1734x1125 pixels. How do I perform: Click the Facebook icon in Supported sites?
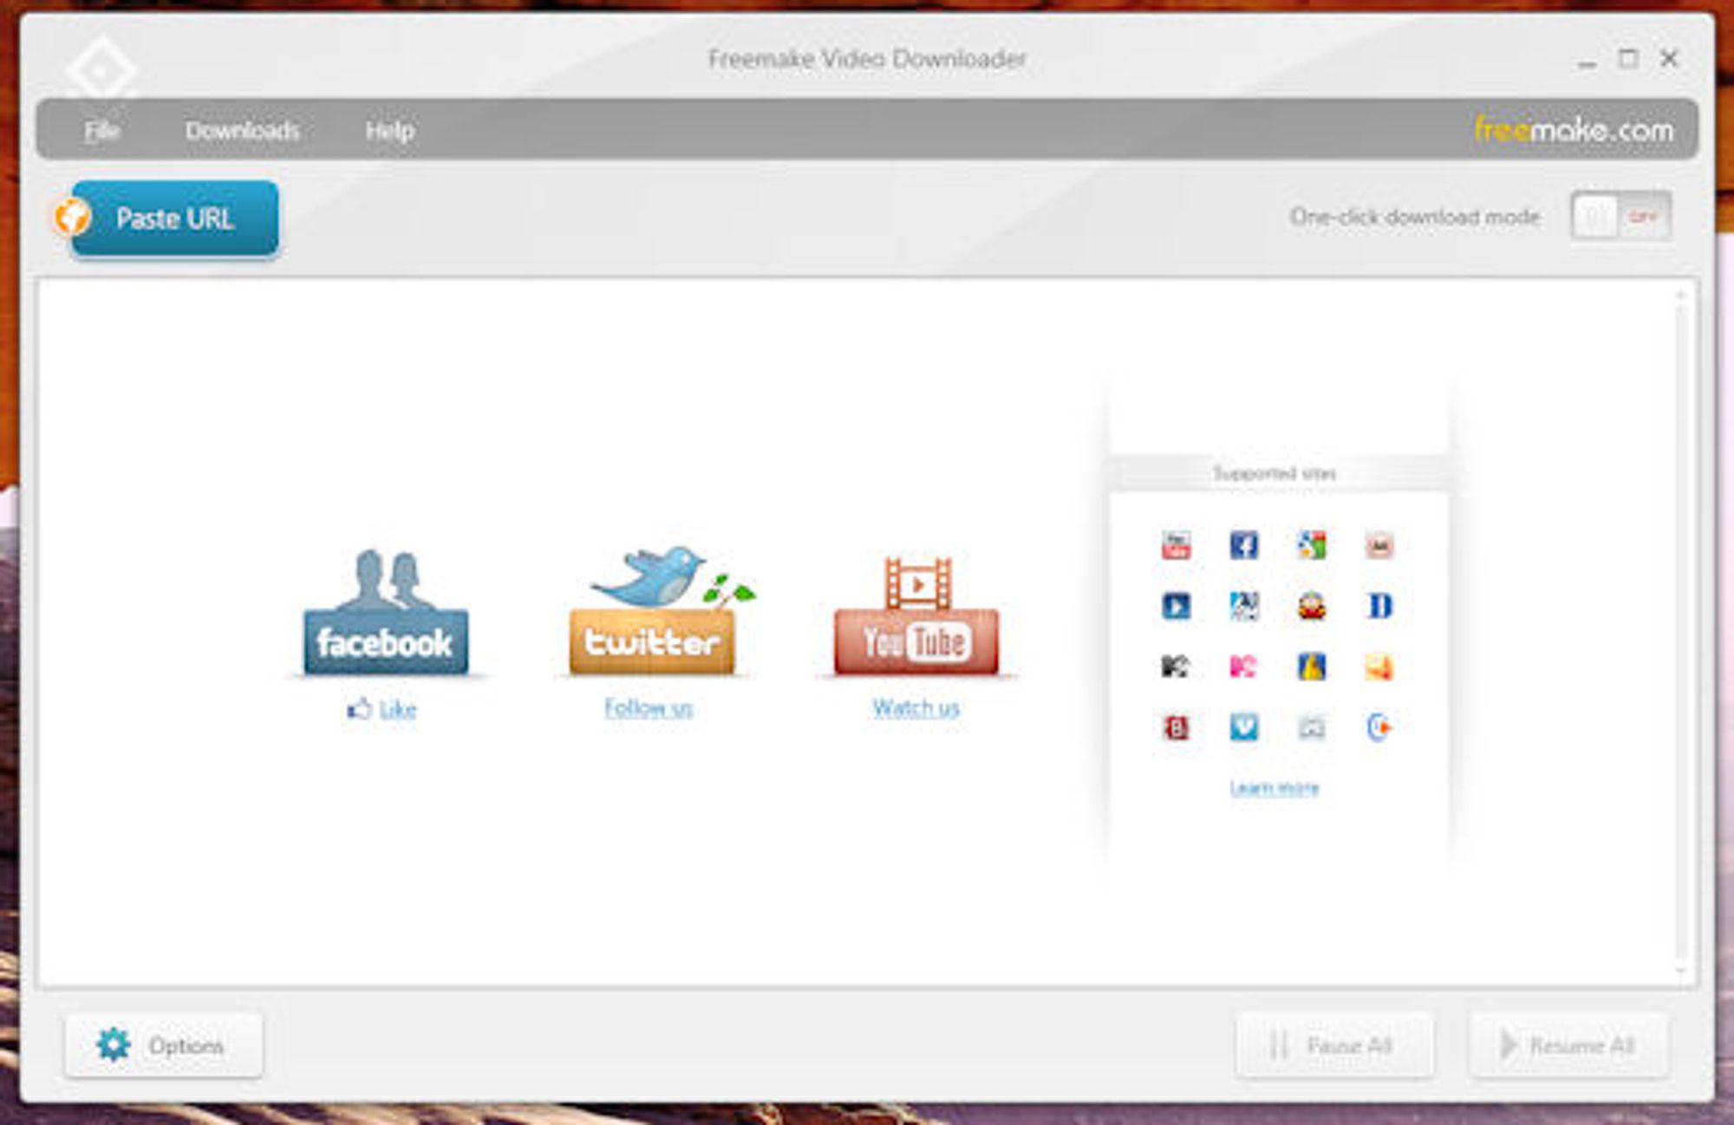click(x=1243, y=545)
